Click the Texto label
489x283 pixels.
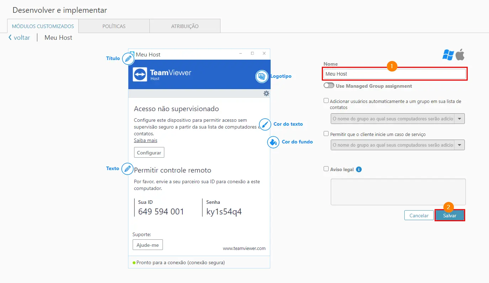113,169
